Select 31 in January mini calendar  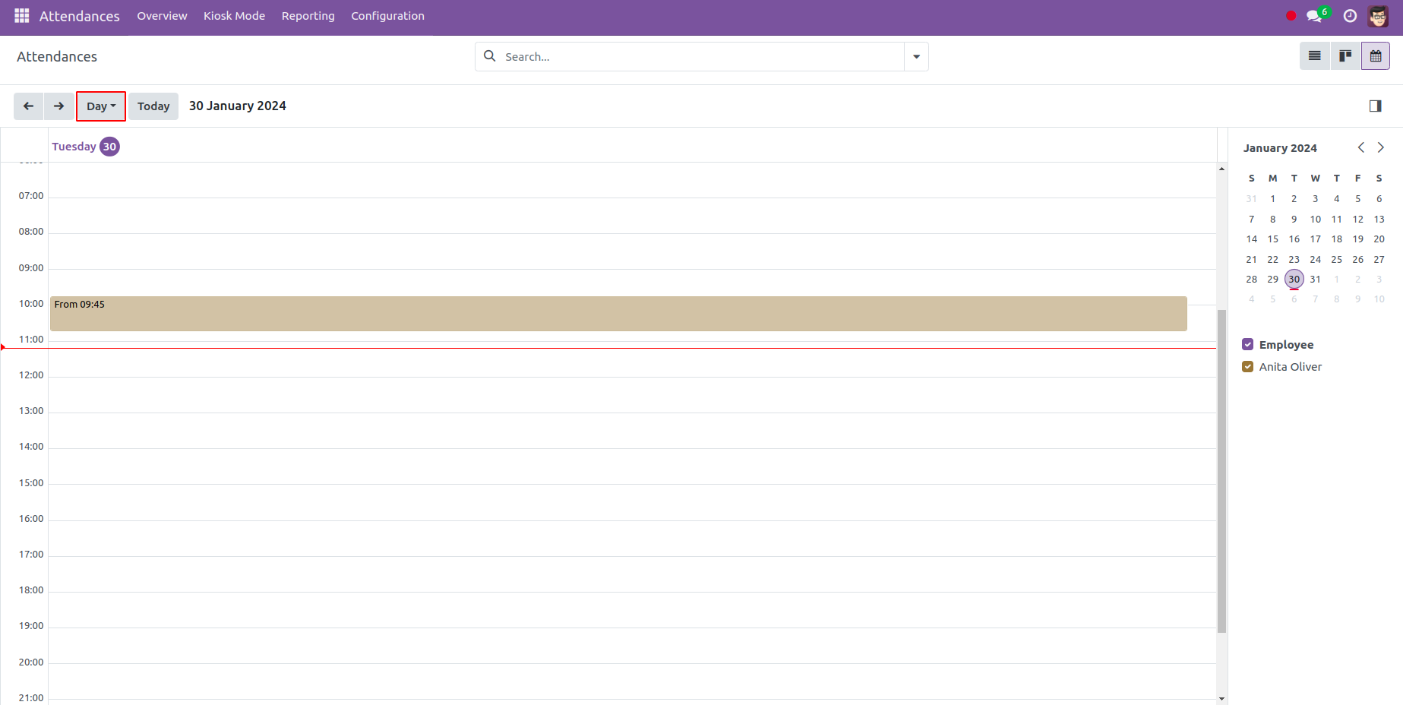1315,280
